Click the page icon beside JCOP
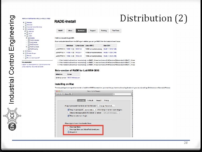This screenshot has width=202, height=152. click(x=27, y=33)
